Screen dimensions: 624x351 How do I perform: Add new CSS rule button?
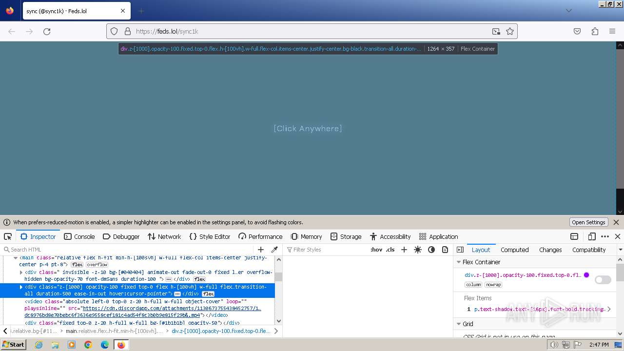tap(404, 250)
